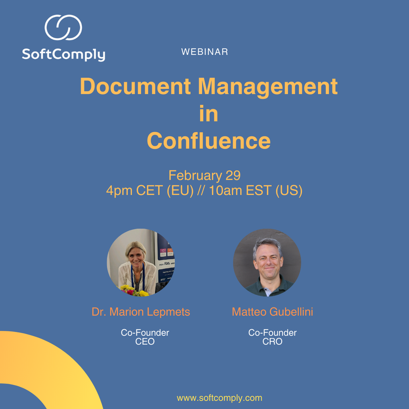Click the word 'in' in title

209,113
